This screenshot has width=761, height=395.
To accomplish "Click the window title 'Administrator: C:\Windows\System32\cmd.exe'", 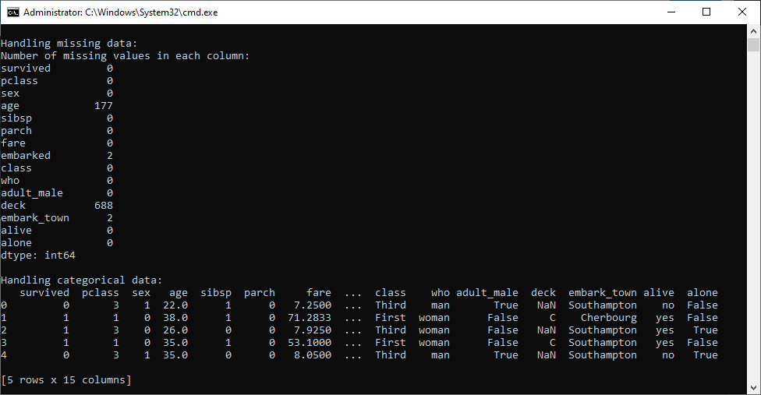I will click(120, 12).
